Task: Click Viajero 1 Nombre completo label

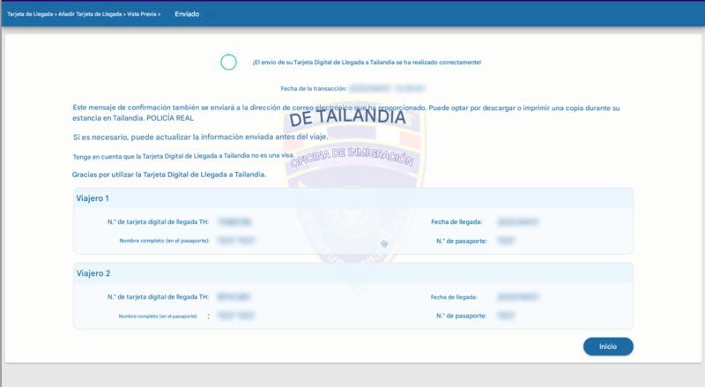Action: (x=165, y=241)
